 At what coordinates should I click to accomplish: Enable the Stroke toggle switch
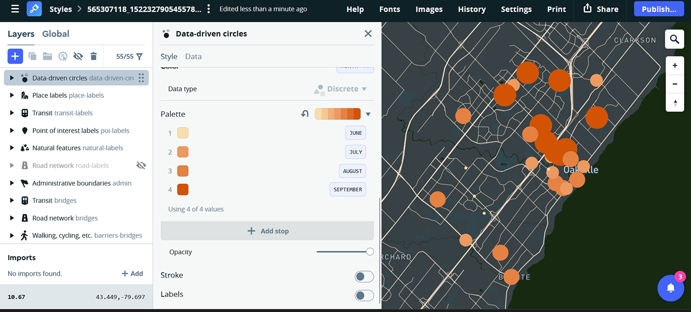click(364, 276)
